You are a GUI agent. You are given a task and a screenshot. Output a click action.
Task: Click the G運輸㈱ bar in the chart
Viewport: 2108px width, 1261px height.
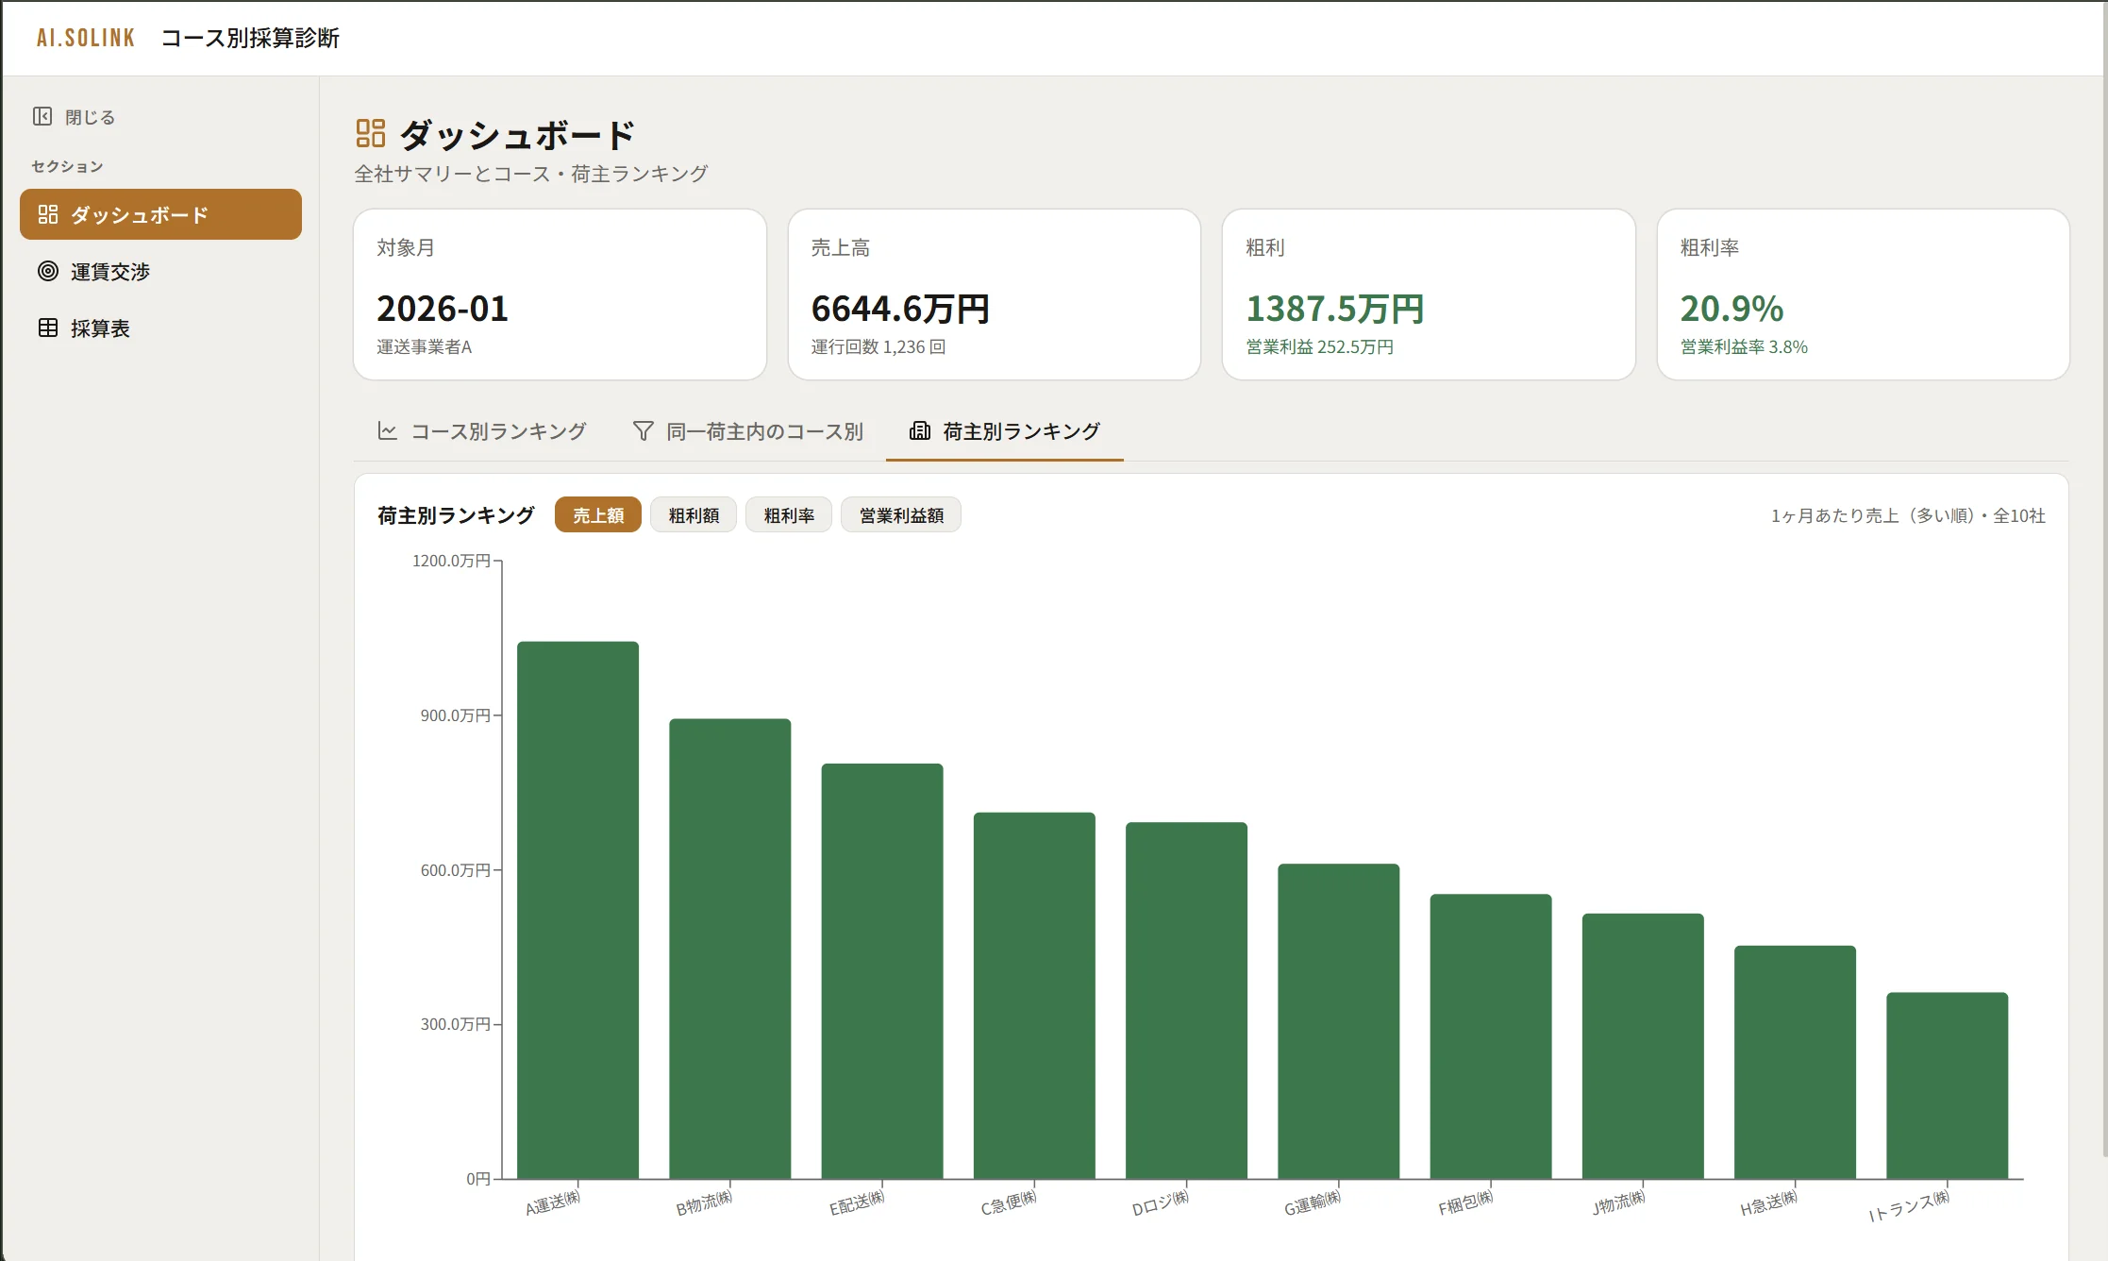[x=1339, y=1021]
